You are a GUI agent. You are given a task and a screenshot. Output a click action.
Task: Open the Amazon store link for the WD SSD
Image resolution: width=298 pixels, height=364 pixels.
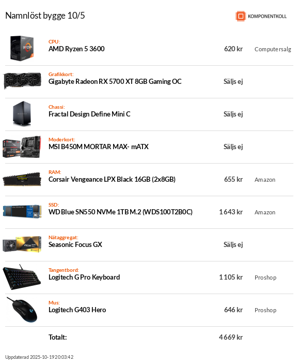(x=265, y=212)
